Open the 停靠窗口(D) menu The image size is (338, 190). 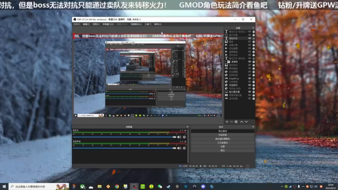tap(108, 24)
